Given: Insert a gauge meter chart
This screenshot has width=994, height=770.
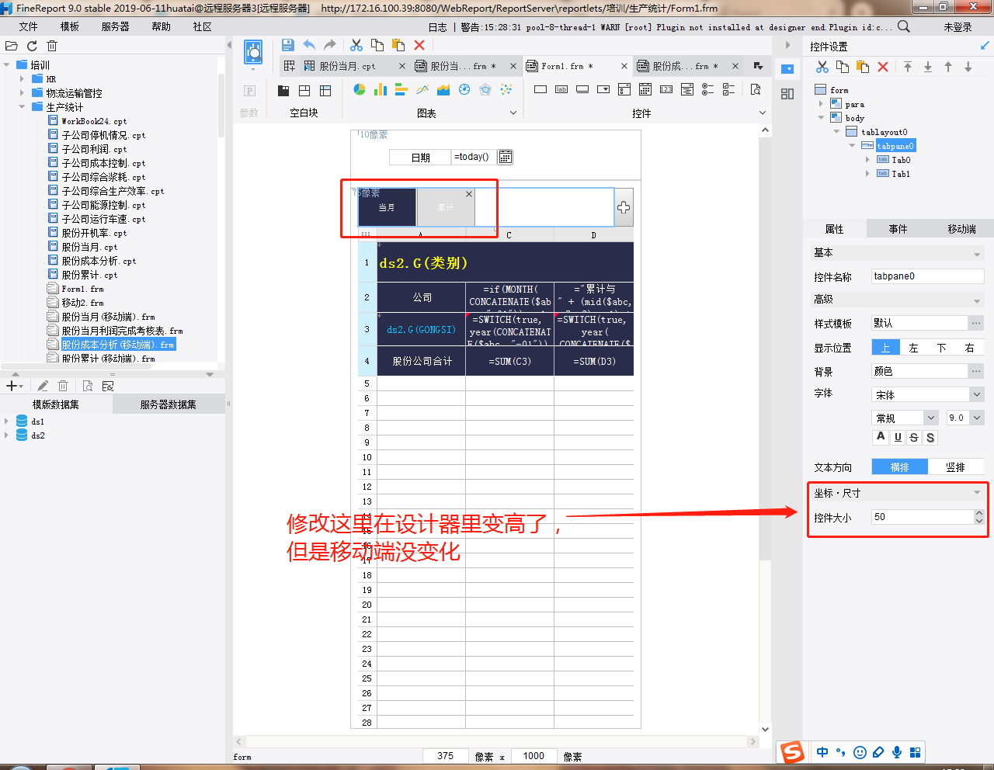Looking at the screenshot, I should [x=464, y=89].
